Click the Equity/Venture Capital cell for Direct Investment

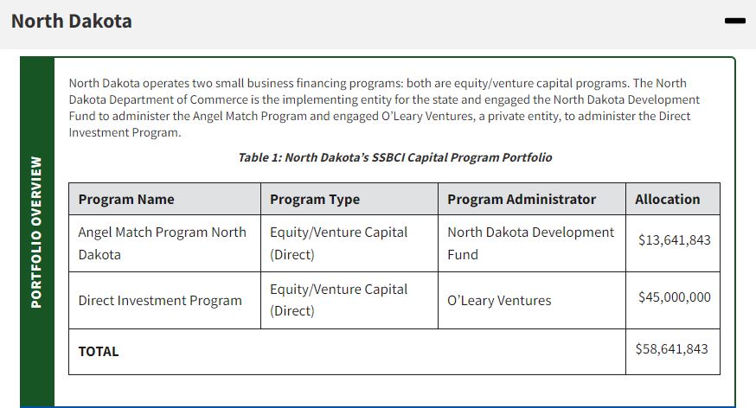tap(349, 301)
